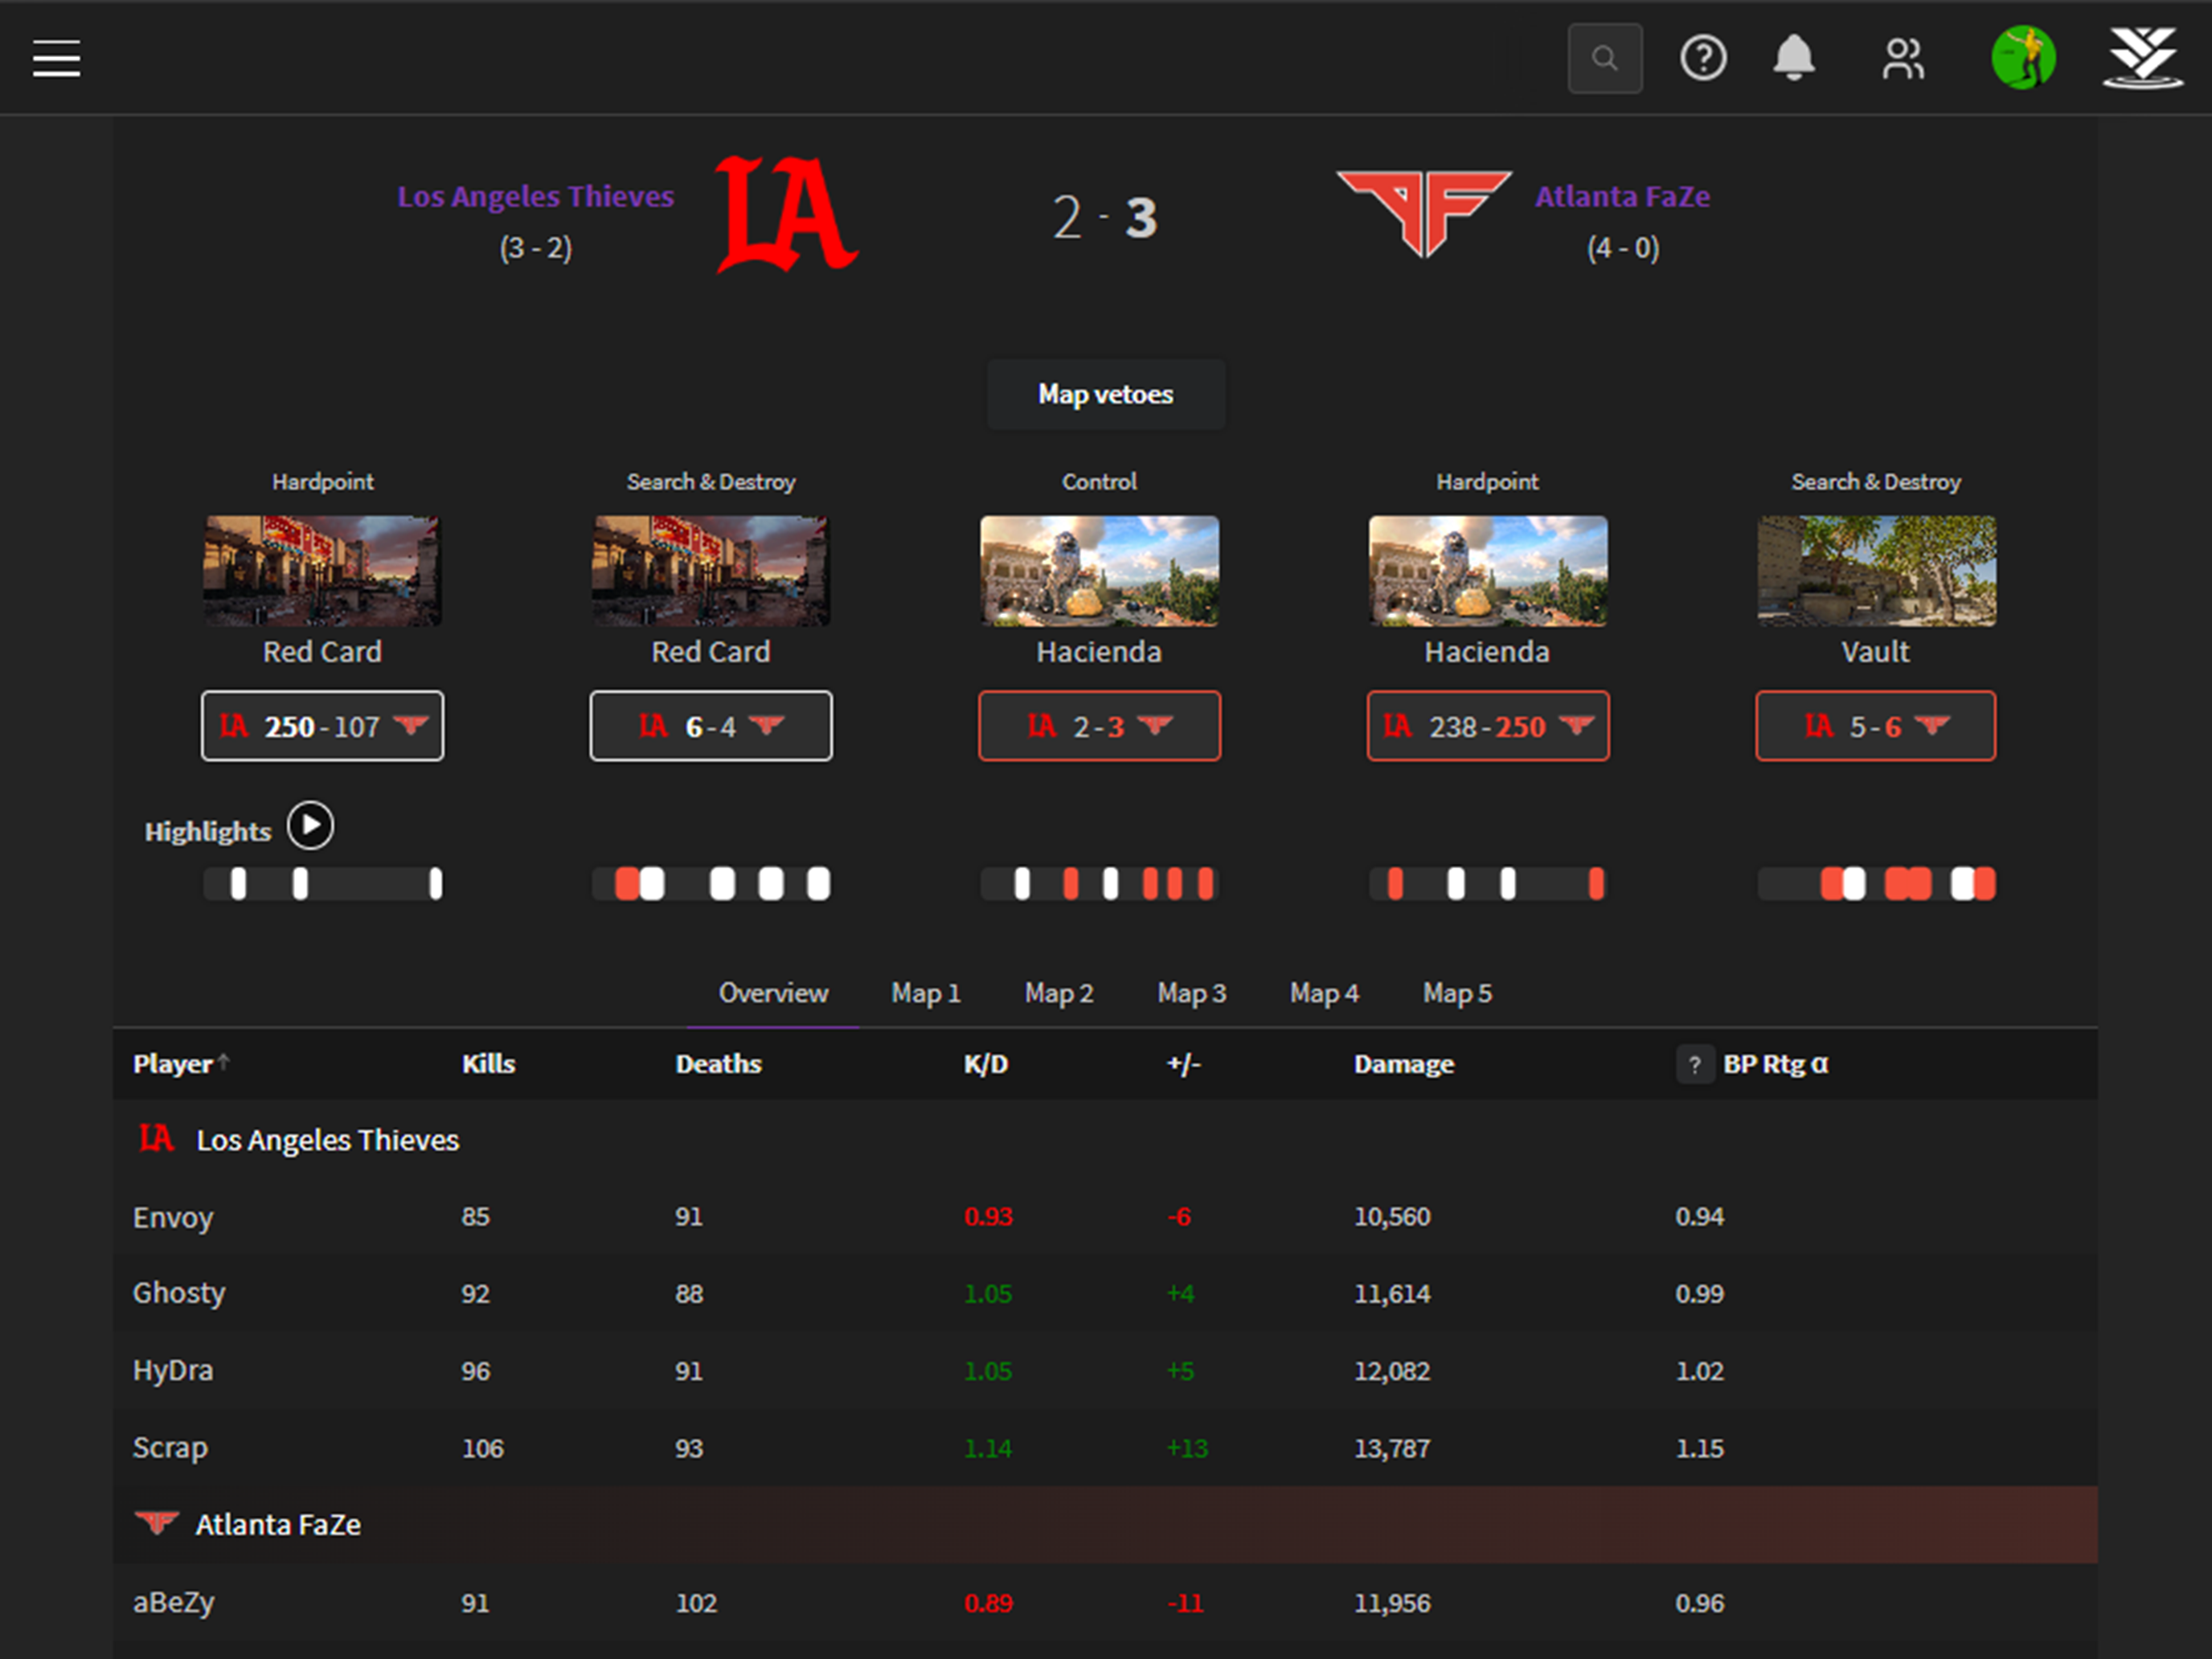Click the large LA Thieves logo
This screenshot has height=1659, width=2212.
786,215
